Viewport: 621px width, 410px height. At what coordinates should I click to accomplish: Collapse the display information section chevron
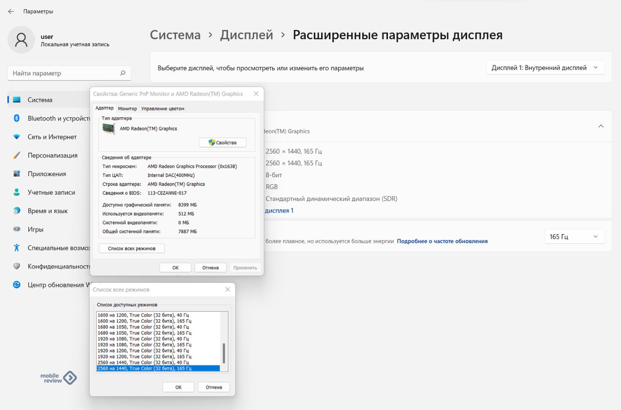pos(601,126)
